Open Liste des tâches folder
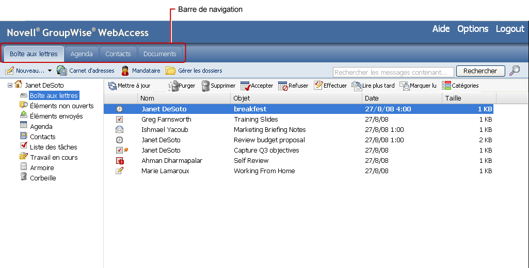 point(53,147)
